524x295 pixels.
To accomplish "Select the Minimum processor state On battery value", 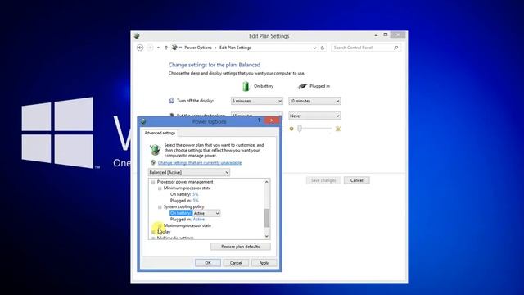I will (195, 194).
